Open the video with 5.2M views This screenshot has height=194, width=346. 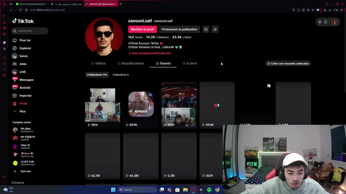point(179,156)
